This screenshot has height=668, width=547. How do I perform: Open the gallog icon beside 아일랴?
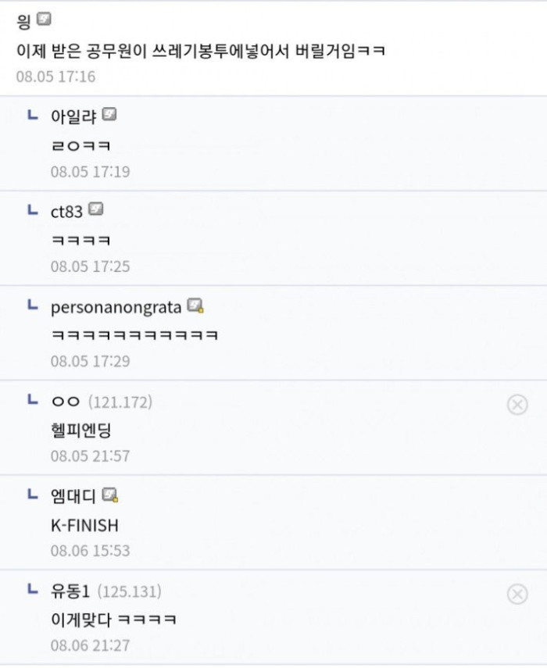coord(109,115)
